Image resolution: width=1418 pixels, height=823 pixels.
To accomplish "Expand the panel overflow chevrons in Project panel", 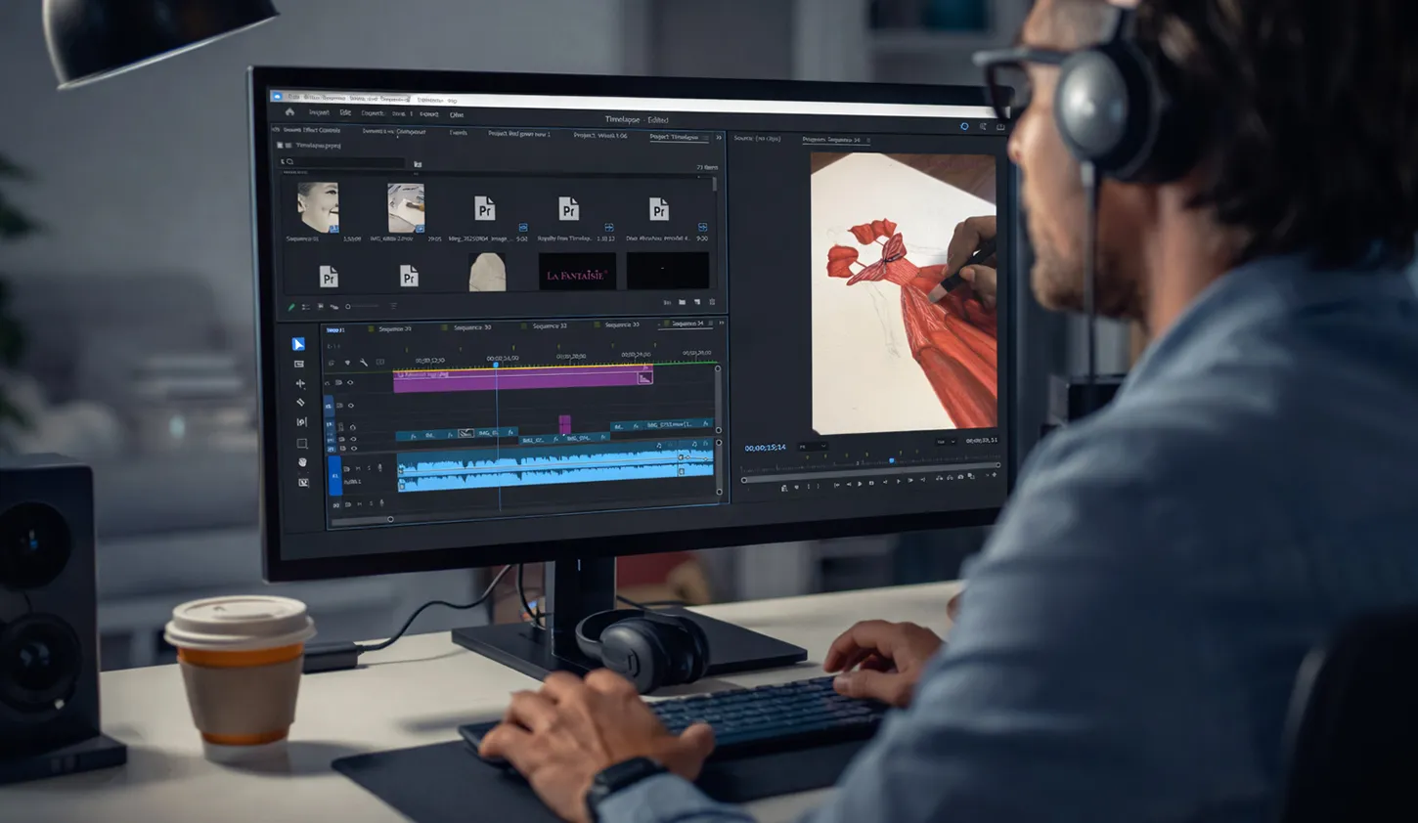I will pyautogui.click(x=719, y=138).
